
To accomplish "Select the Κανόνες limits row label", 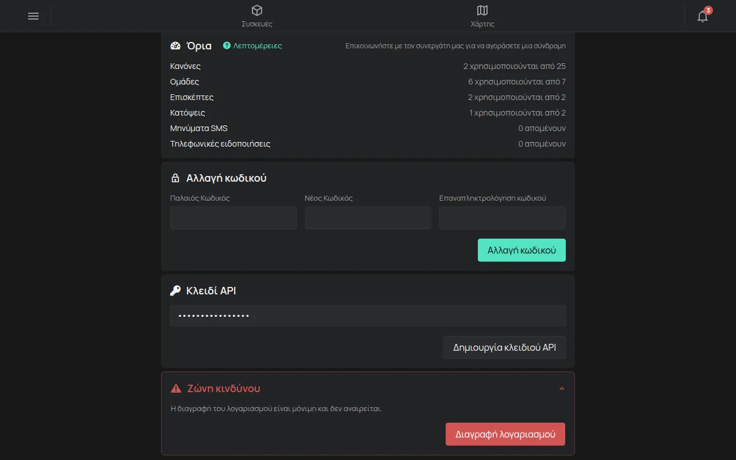I will tap(185, 66).
